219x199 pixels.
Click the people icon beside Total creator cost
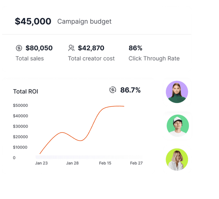click(x=71, y=48)
